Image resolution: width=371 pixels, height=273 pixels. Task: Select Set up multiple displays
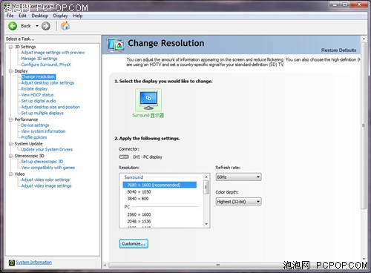tap(42, 113)
